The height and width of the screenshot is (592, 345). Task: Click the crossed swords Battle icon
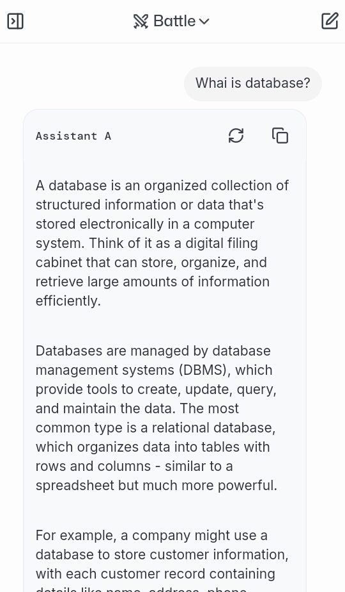pyautogui.click(x=141, y=21)
